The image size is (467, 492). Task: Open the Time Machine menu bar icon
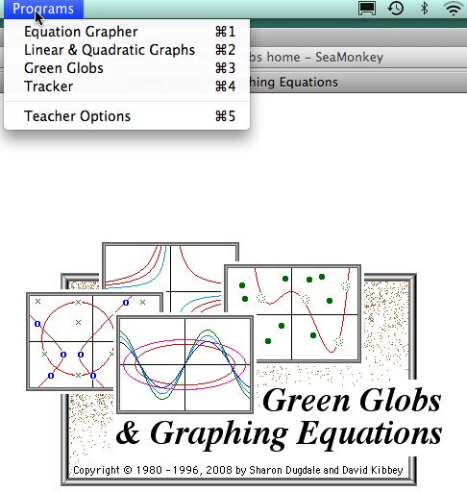point(396,9)
